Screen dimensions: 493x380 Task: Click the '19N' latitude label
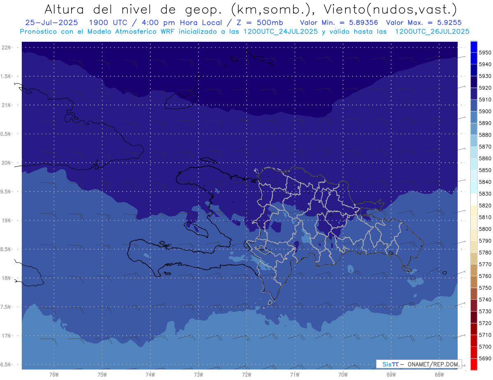point(7,221)
